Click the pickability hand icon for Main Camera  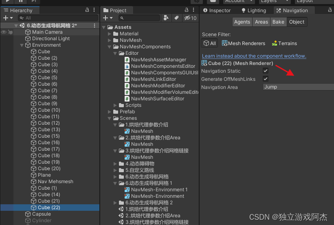coord(10,32)
